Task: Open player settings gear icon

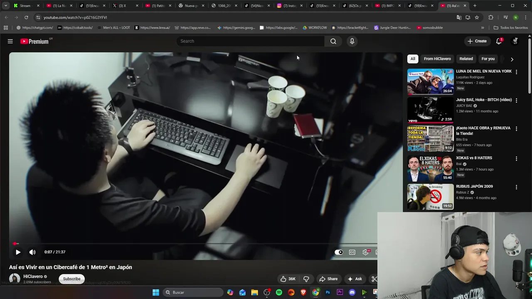Action: pyautogui.click(x=366, y=252)
